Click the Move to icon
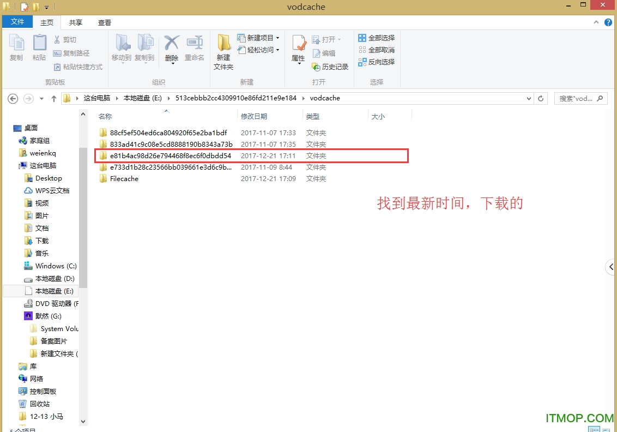This screenshot has height=432, width=617. (122, 48)
